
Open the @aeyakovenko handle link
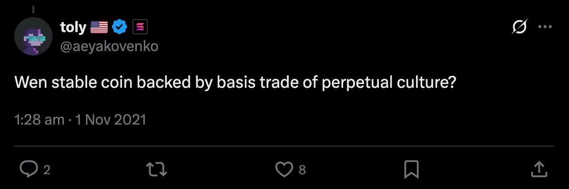click(x=109, y=47)
